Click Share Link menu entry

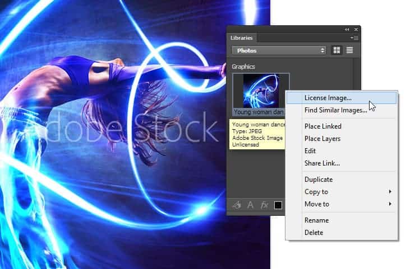[342, 163]
